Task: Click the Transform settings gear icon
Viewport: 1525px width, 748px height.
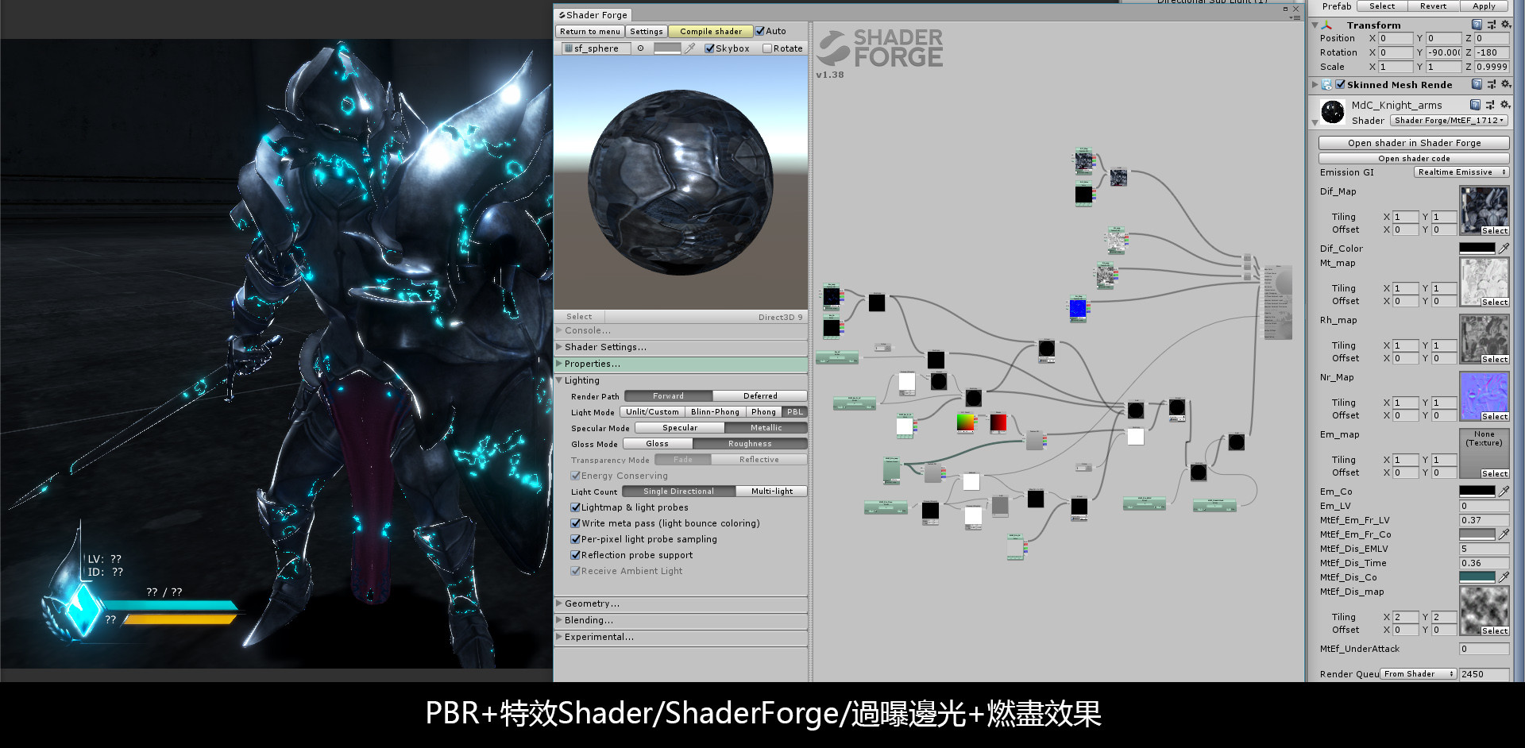Action: (1506, 25)
